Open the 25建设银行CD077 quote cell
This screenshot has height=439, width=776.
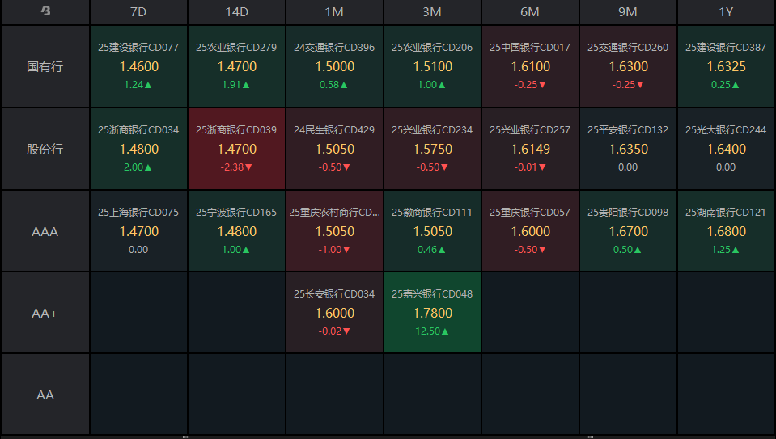pos(138,66)
